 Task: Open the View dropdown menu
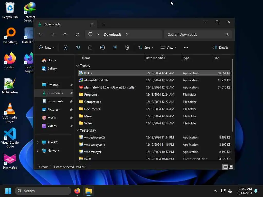click(x=168, y=48)
